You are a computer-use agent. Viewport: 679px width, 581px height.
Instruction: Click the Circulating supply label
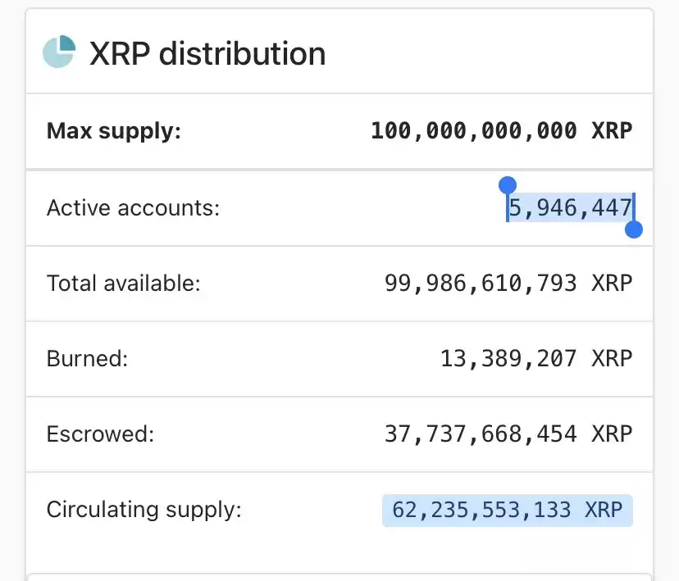click(x=144, y=510)
